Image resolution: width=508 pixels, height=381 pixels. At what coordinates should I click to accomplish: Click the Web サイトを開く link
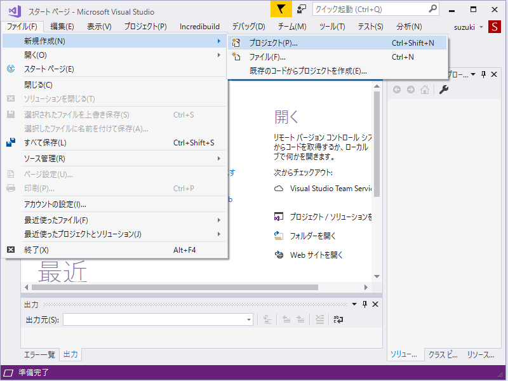click(316, 255)
